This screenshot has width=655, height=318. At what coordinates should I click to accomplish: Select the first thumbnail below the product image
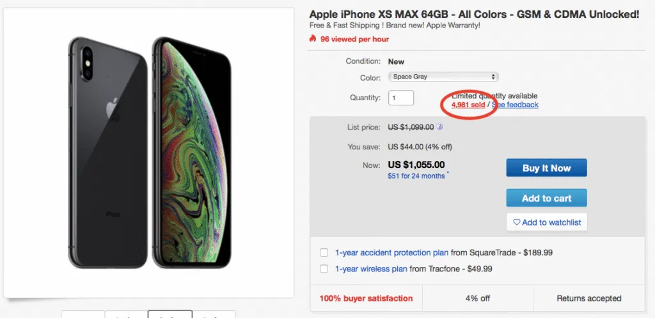pyautogui.click(x=83, y=314)
